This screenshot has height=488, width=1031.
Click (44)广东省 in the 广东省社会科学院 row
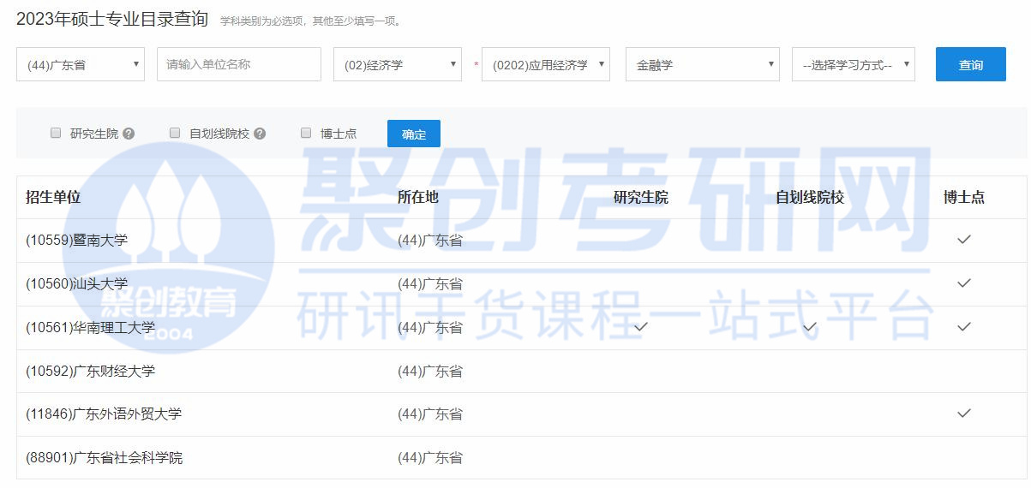[430, 458]
